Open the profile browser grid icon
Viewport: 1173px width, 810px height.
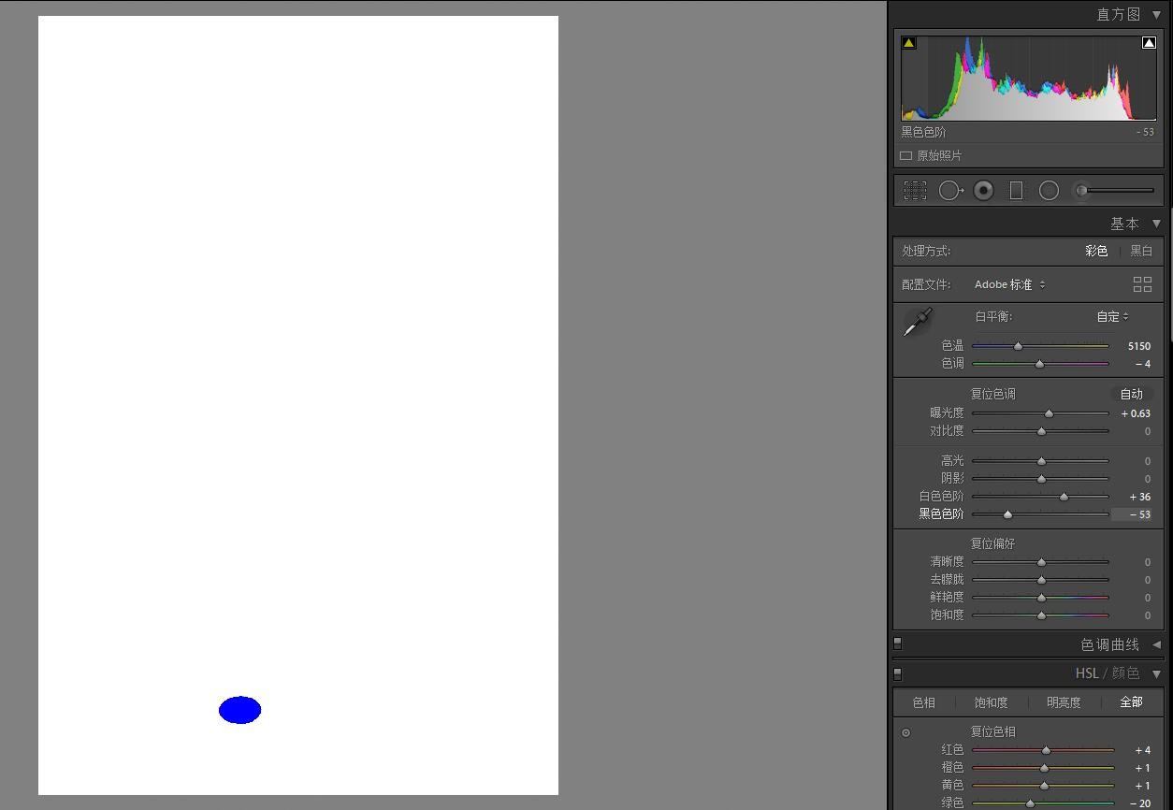coord(1142,284)
